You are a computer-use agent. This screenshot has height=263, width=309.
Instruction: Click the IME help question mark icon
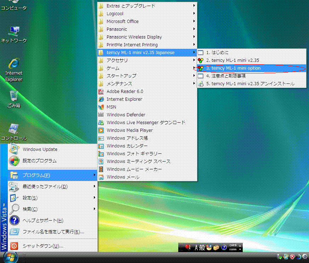click(x=224, y=247)
